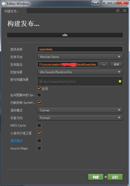Viewport: 130px width, 186px height.
Task: Click the green 运行 run button
Action: tap(115, 177)
